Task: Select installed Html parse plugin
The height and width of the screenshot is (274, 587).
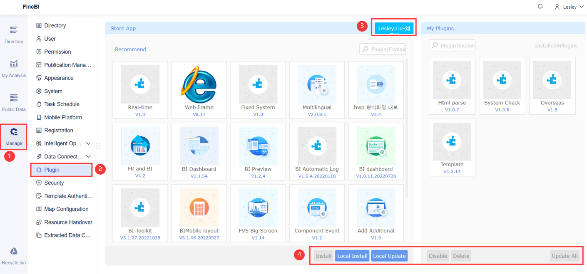Action: click(x=452, y=86)
